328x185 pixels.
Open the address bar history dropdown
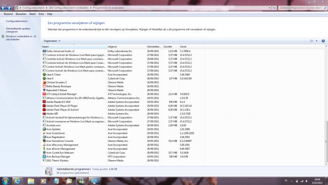[x=269, y=8]
